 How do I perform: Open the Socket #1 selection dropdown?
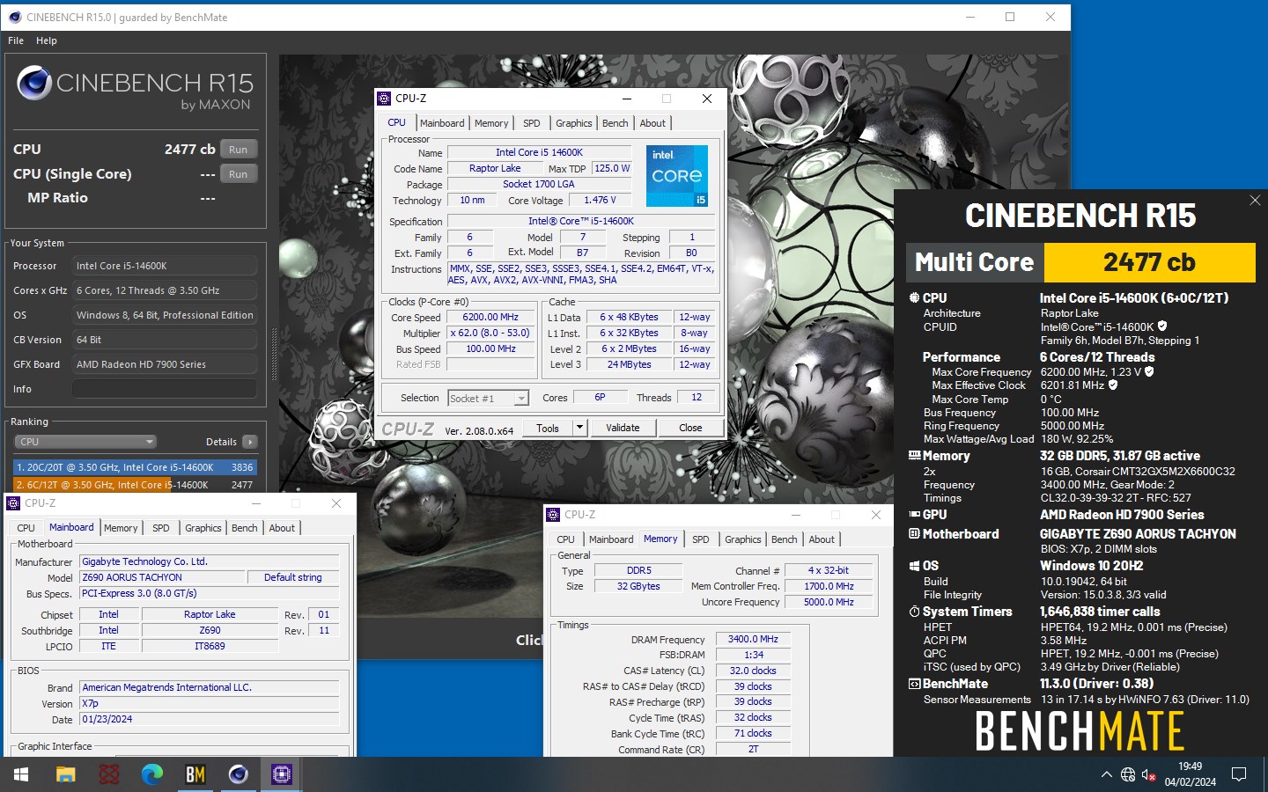(x=489, y=399)
